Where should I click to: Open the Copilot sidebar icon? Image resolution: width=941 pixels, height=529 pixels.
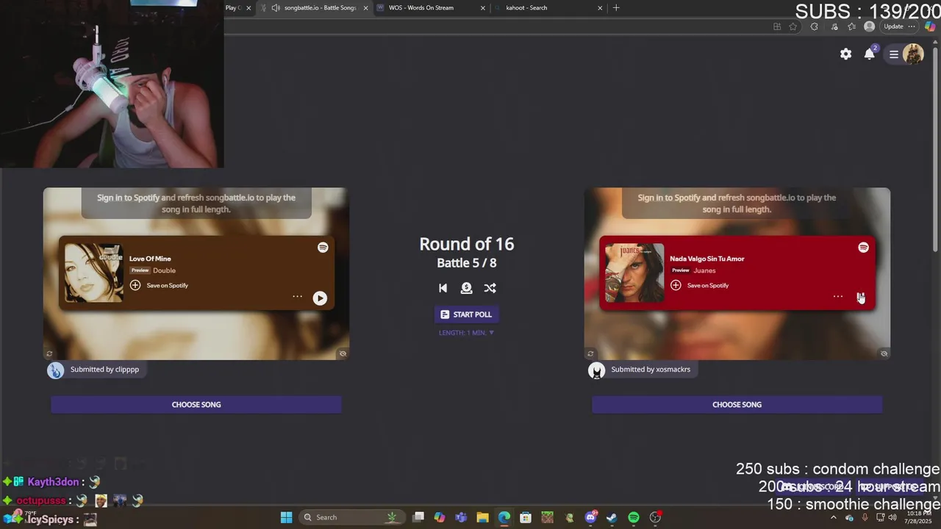pos(930,26)
